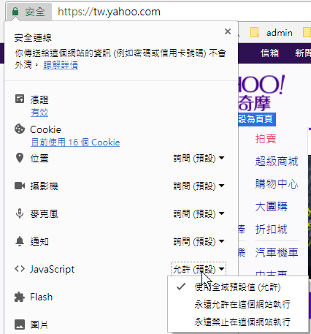The width and height of the screenshot is (311, 334).
Task: Open the 大團購 link
Action: [272, 207]
